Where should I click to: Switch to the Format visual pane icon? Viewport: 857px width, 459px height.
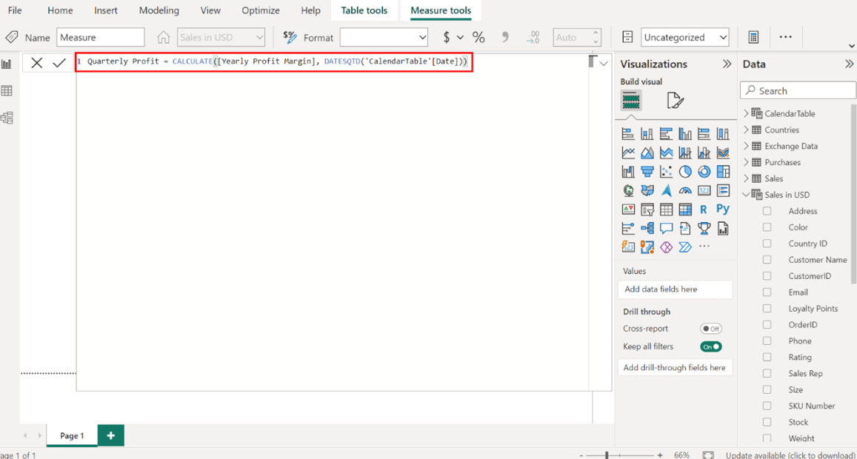coord(675,101)
